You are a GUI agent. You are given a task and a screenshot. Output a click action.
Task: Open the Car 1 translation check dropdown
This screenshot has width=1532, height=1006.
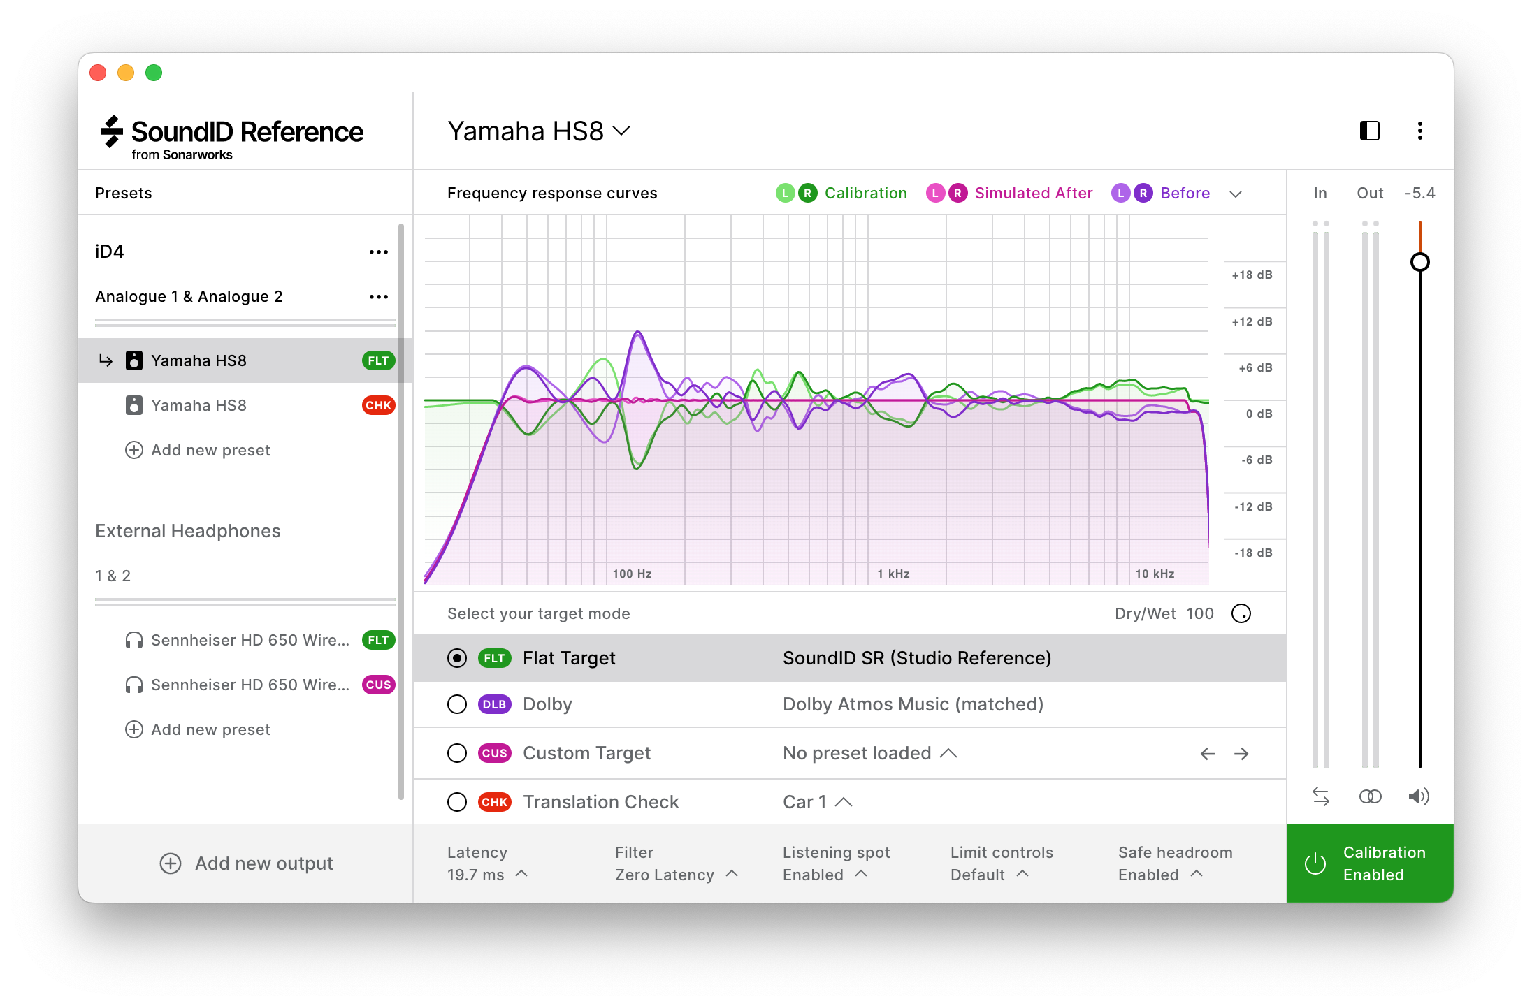coord(817,802)
